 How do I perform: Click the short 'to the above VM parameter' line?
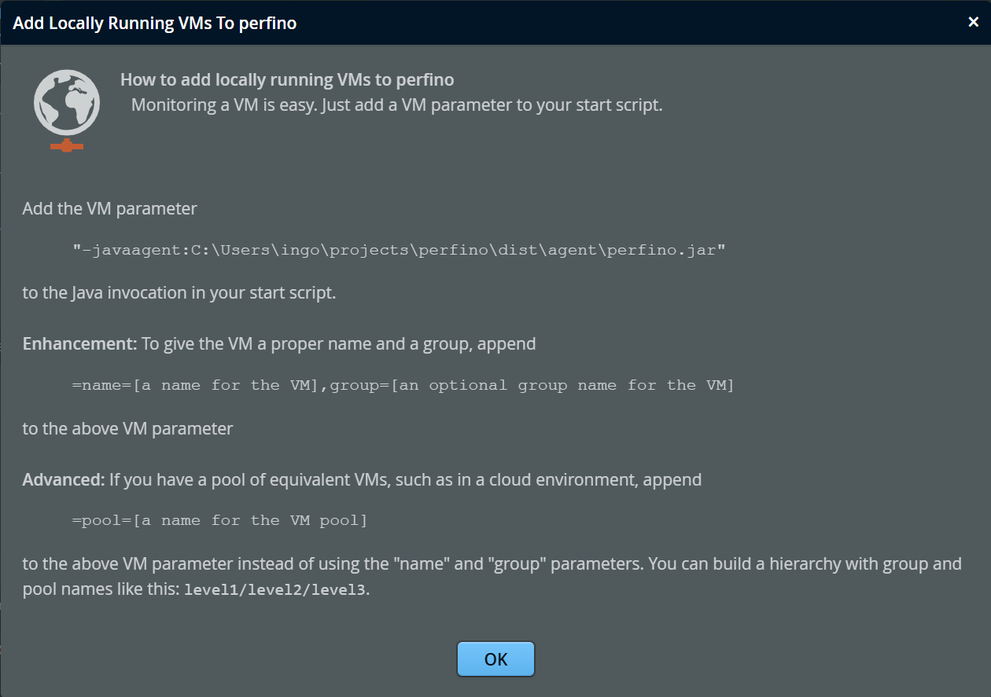pyautogui.click(x=127, y=428)
